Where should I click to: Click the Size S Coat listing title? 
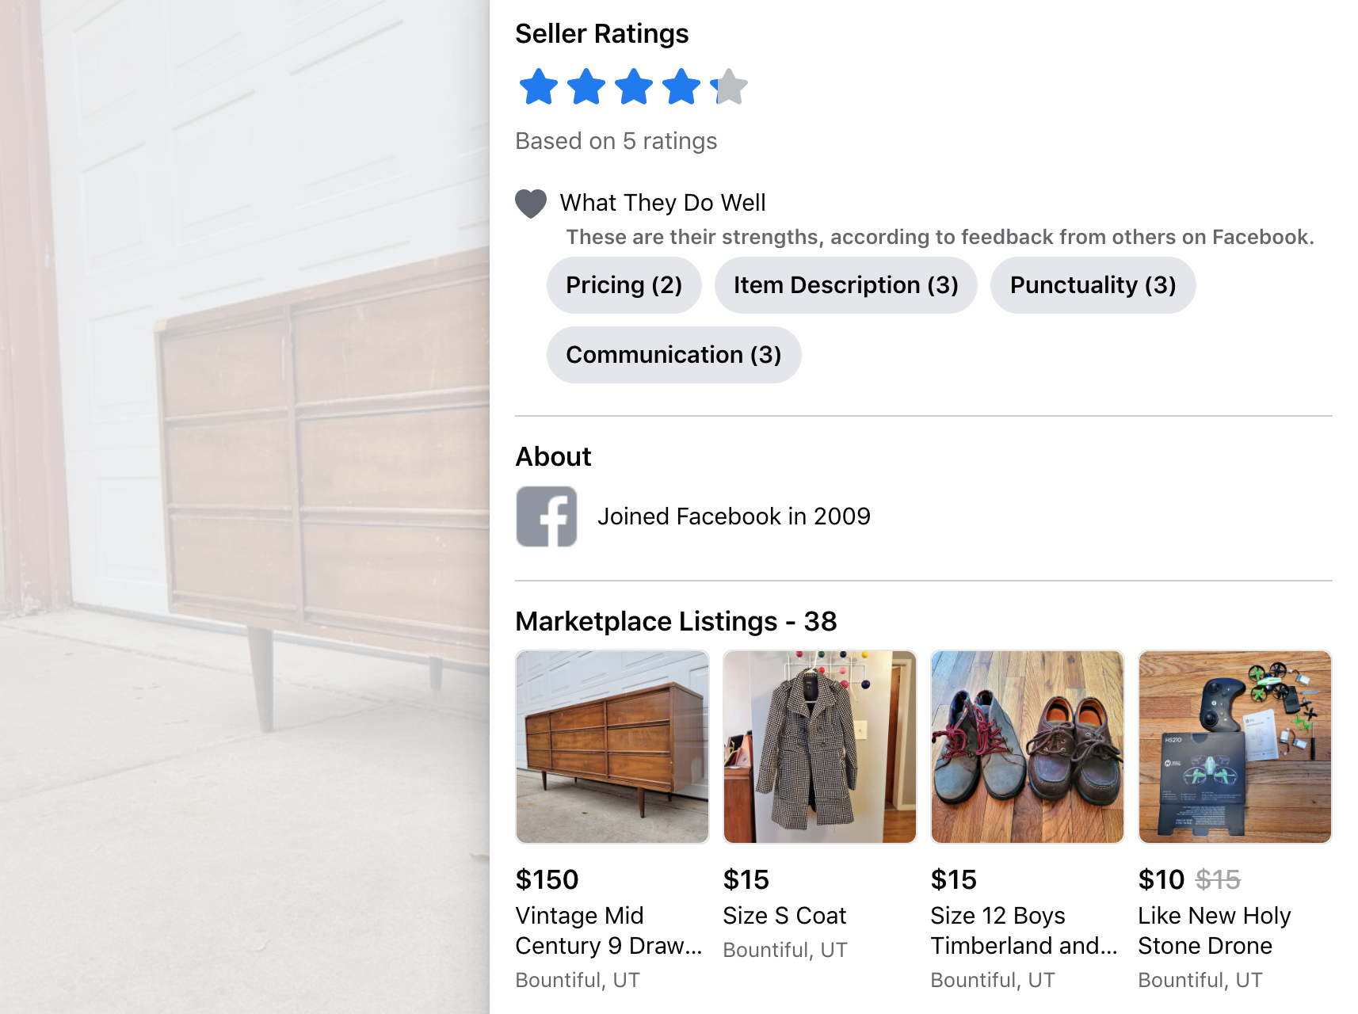click(x=784, y=916)
